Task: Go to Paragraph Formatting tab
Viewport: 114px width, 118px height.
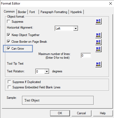Action: (54, 12)
